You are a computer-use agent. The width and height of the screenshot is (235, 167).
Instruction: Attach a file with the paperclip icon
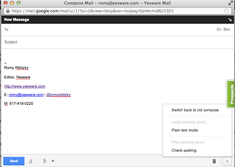[x=44, y=161]
